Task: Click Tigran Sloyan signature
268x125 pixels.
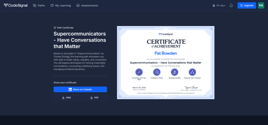Action: 191,87
